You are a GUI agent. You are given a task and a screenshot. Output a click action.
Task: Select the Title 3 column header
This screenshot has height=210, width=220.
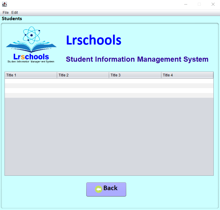click(135, 75)
